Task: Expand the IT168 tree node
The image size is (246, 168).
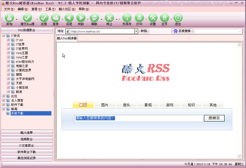Action: 8,40
